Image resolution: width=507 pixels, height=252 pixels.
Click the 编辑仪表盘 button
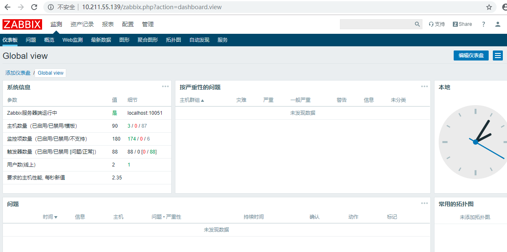pos(471,55)
